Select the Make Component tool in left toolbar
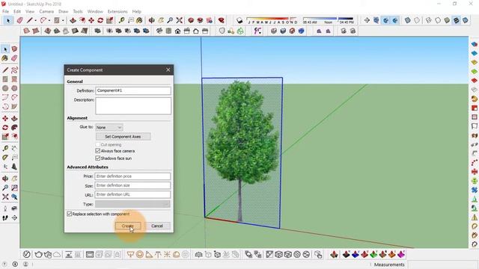 click(x=14, y=49)
